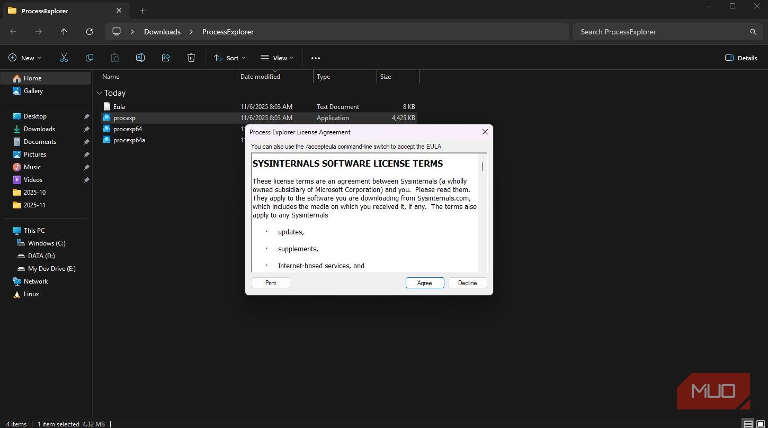Click the Share icon in toolbar

click(166, 58)
